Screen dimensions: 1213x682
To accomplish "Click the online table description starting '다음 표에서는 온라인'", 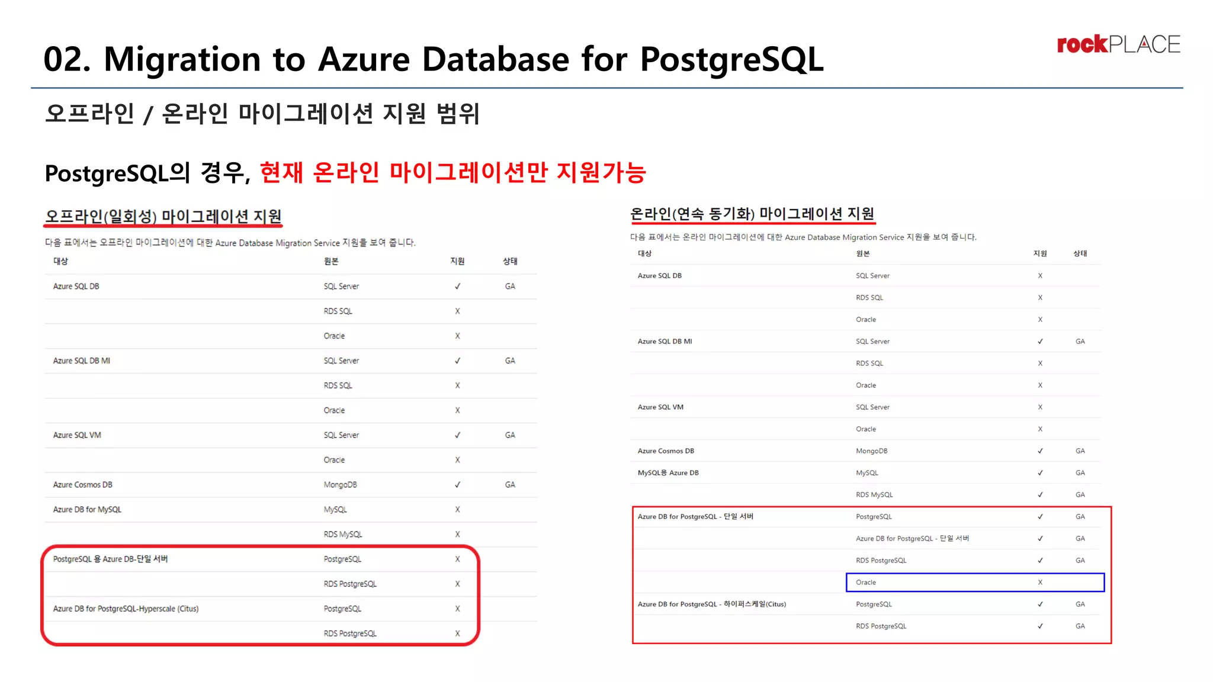I will click(803, 237).
